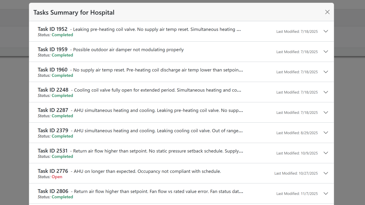Close the Tasks Summary for Hospital dialog
The height and width of the screenshot is (205, 365).
coord(327,12)
